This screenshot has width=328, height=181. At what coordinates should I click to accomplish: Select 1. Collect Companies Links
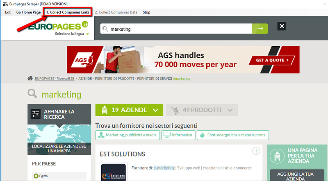[68, 12]
